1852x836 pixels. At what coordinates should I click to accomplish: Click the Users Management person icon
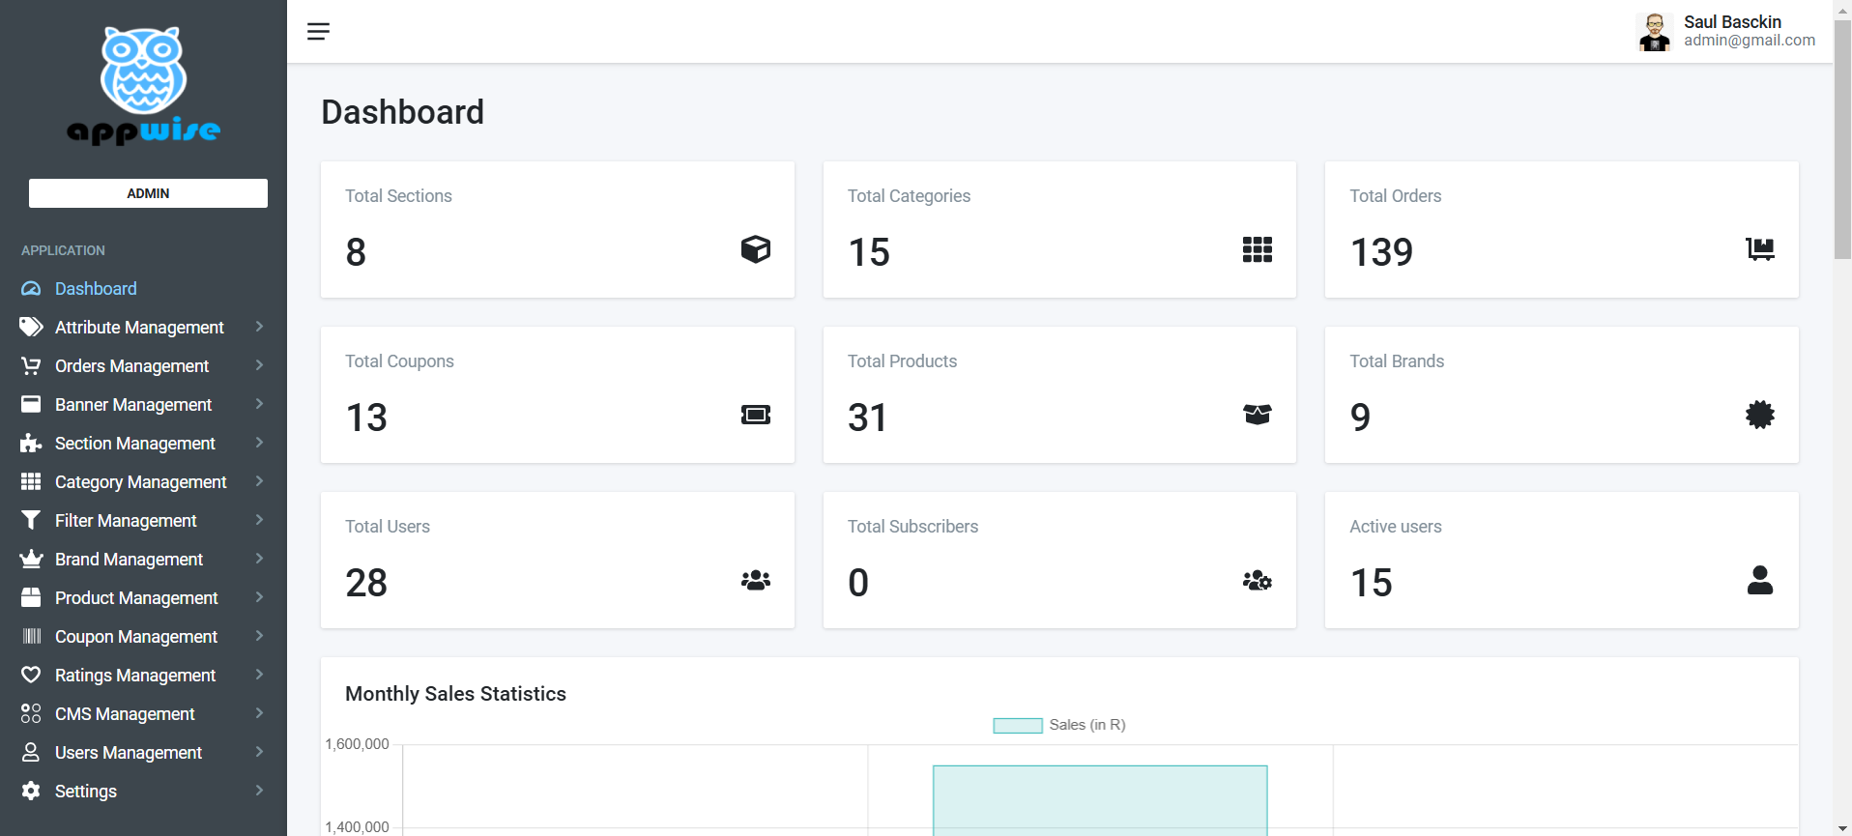[x=31, y=752]
